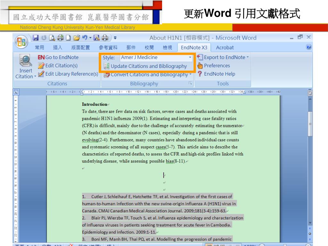328x246 pixels.
Task: Click reference 1 starting 'Cutler J, Schleihauf E'
Action: click(159, 203)
